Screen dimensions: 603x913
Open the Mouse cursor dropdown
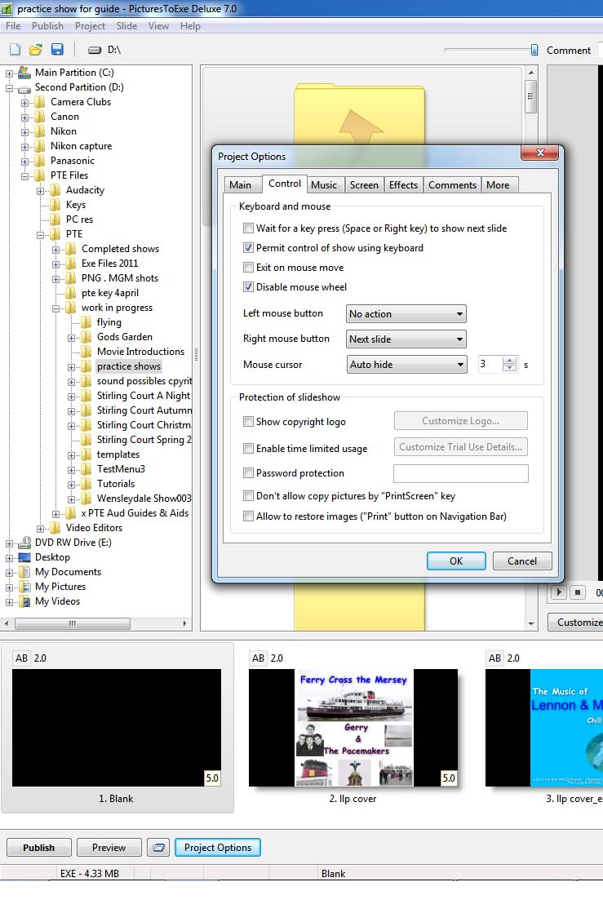click(x=406, y=365)
